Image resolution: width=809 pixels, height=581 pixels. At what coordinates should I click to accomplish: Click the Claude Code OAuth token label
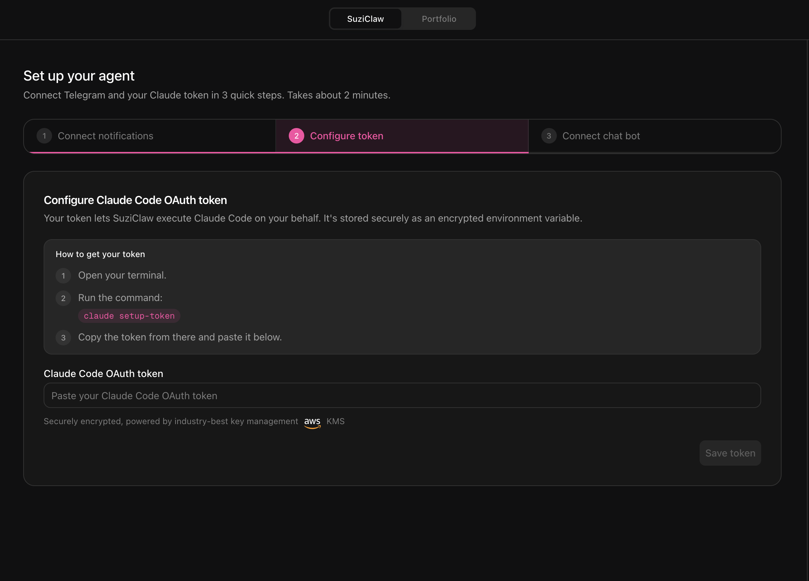[103, 373]
